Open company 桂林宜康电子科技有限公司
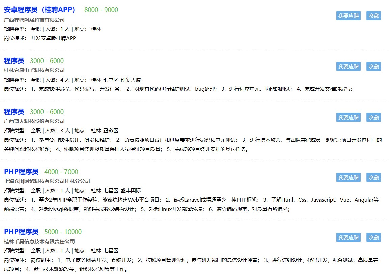 point(34,70)
